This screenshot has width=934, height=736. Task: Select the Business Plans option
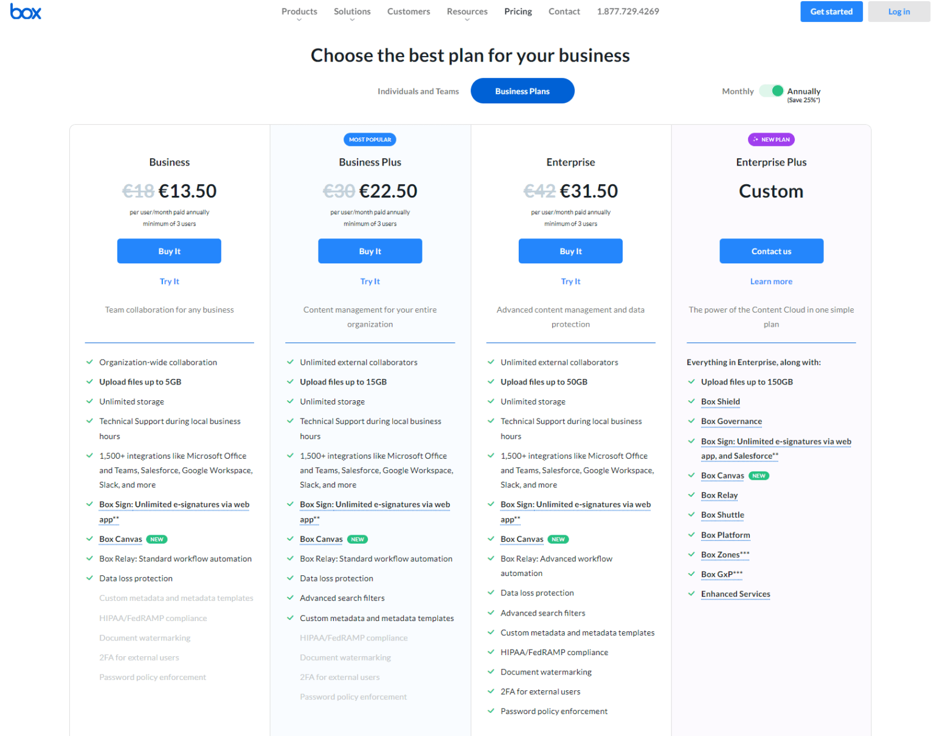point(522,91)
